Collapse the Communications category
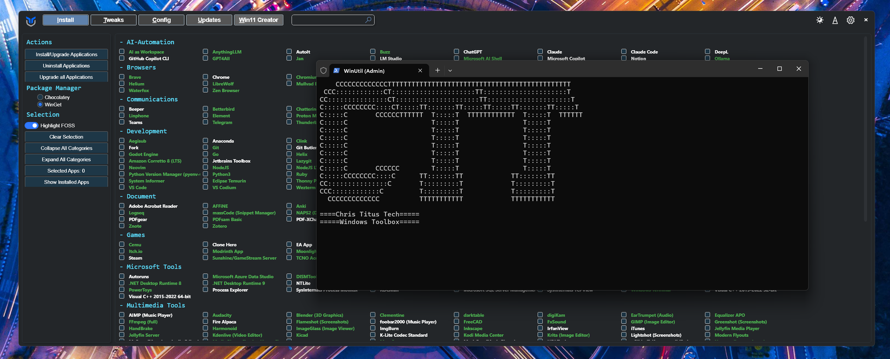890x359 pixels. tap(149, 99)
